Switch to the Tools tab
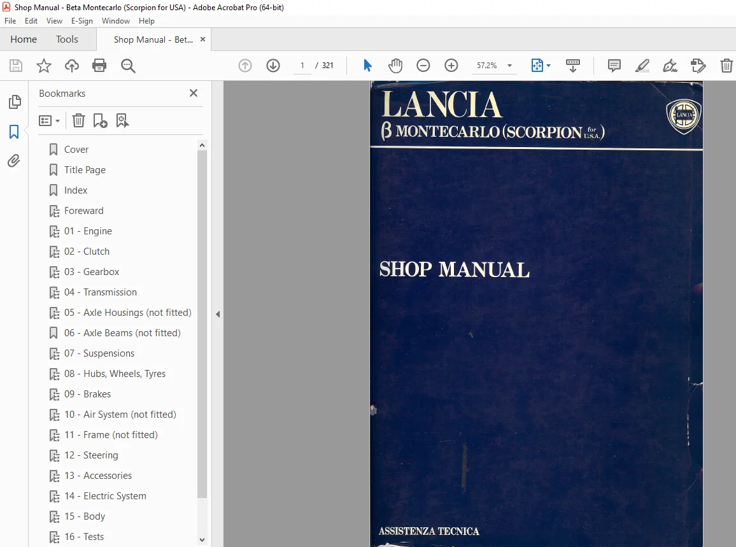736x547 pixels. pos(67,39)
